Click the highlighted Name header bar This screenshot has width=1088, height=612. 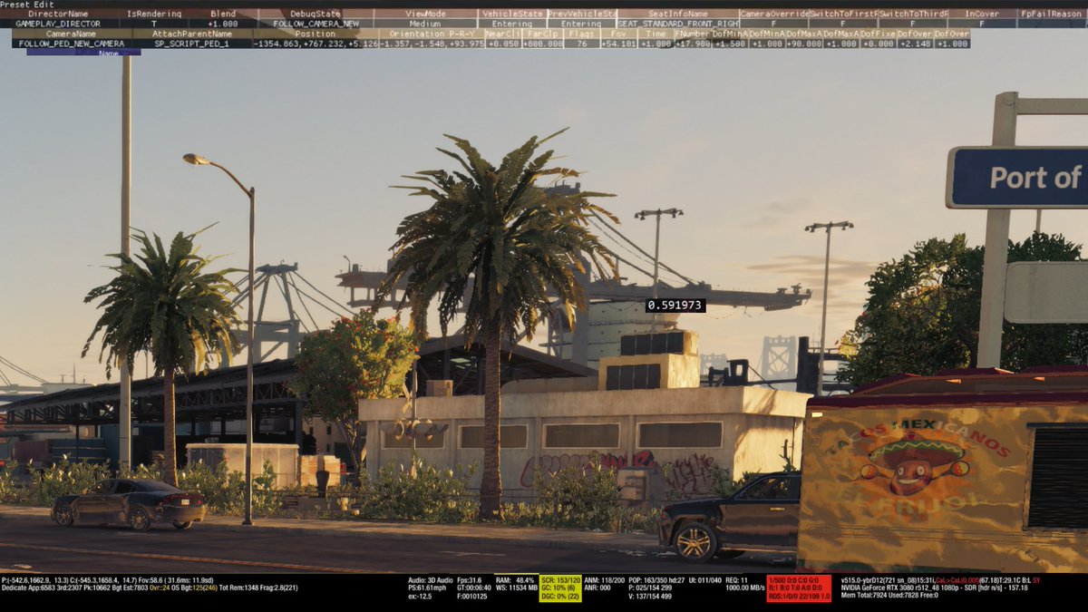pyautogui.click(x=83, y=53)
